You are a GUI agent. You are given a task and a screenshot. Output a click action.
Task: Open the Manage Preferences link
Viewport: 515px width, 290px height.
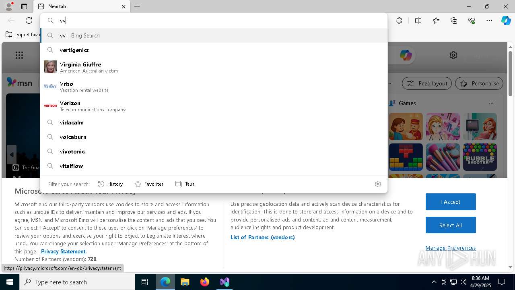[x=451, y=248]
